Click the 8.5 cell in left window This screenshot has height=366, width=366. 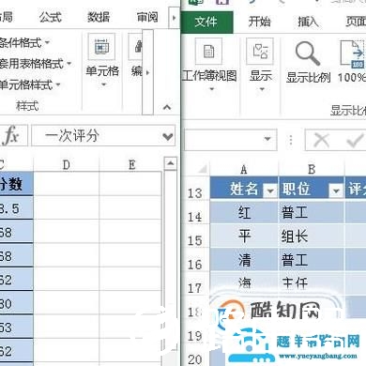click(16, 208)
